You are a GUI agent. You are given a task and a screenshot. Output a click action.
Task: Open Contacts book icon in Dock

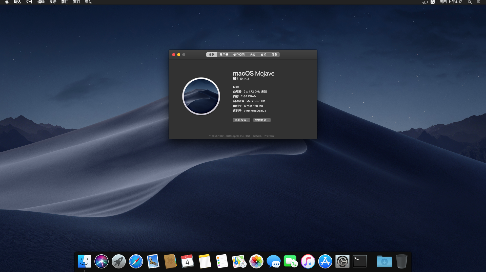point(170,261)
